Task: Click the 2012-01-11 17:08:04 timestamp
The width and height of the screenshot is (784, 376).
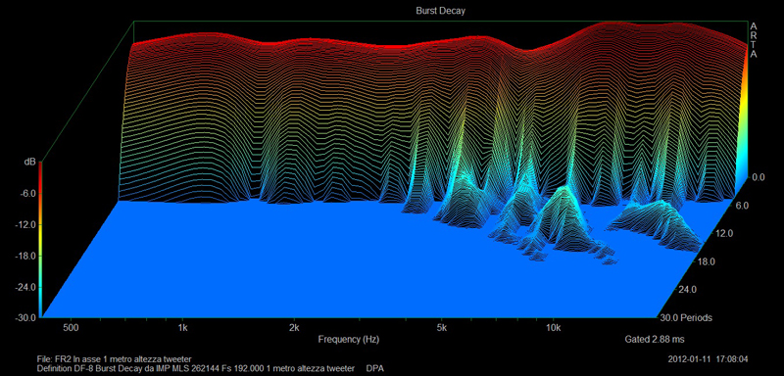Action: [708, 359]
